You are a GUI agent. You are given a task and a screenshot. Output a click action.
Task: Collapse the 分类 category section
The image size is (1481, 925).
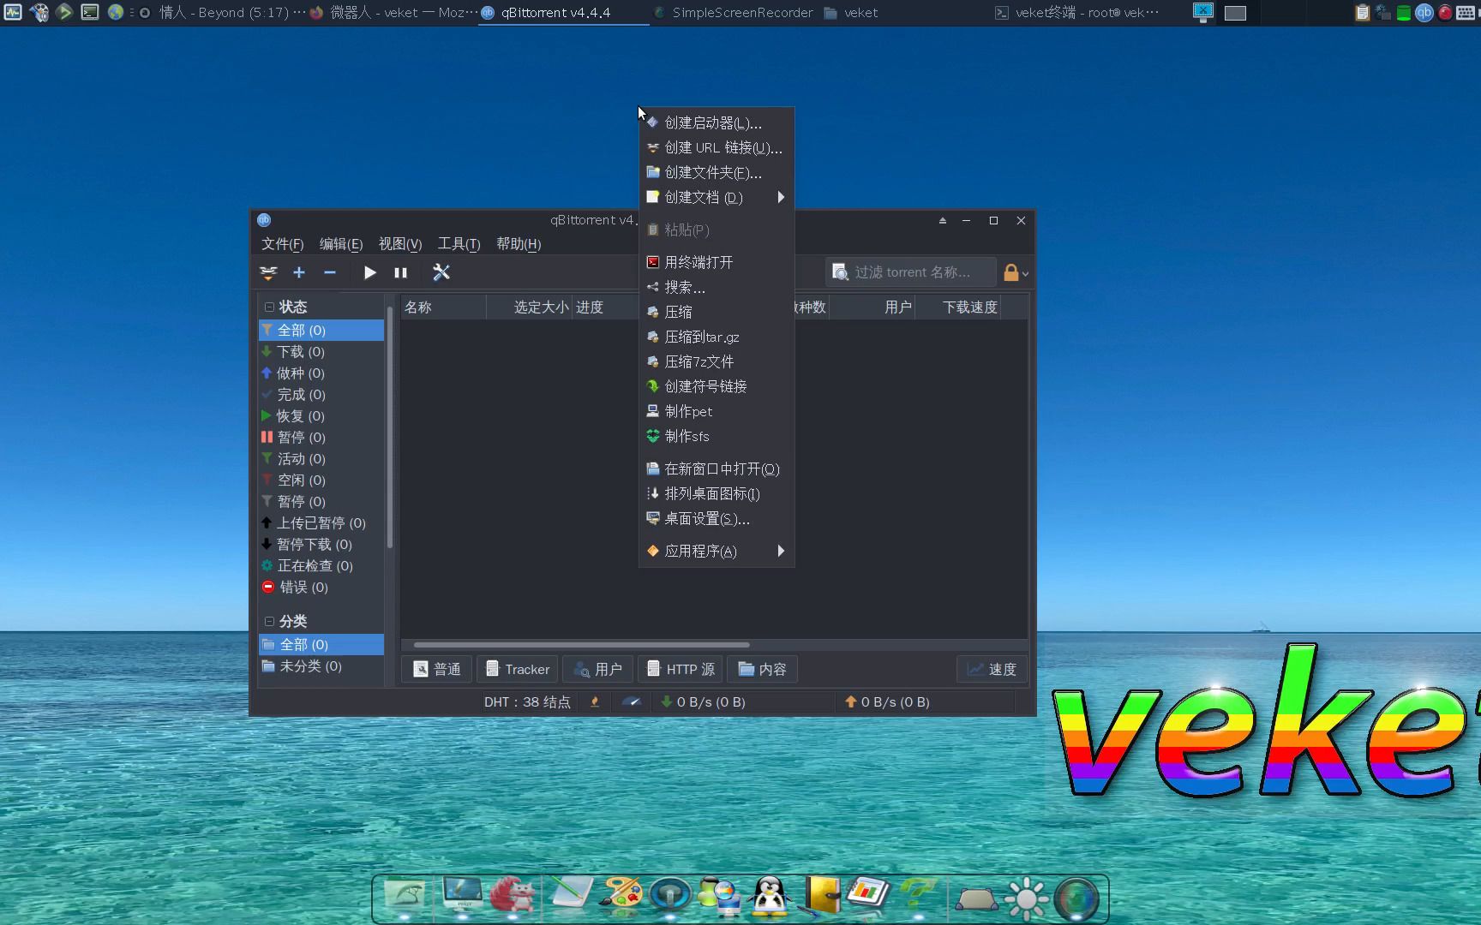pyautogui.click(x=268, y=621)
